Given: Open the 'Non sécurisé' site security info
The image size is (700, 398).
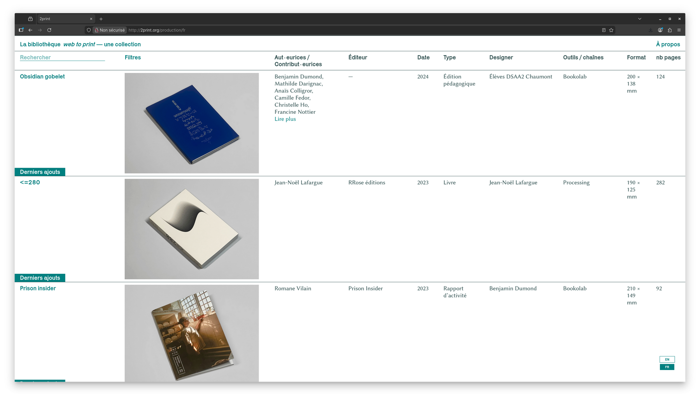Looking at the screenshot, I should coord(110,30).
